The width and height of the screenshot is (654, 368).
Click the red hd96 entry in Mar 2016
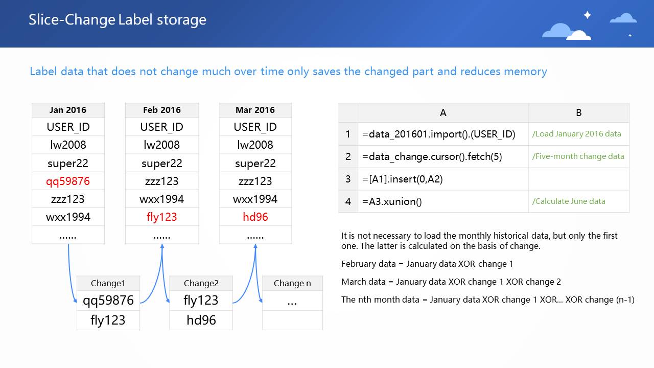(x=255, y=217)
